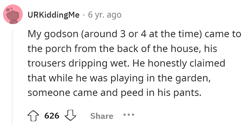Open URKiddingMe's user profile

[53, 15]
